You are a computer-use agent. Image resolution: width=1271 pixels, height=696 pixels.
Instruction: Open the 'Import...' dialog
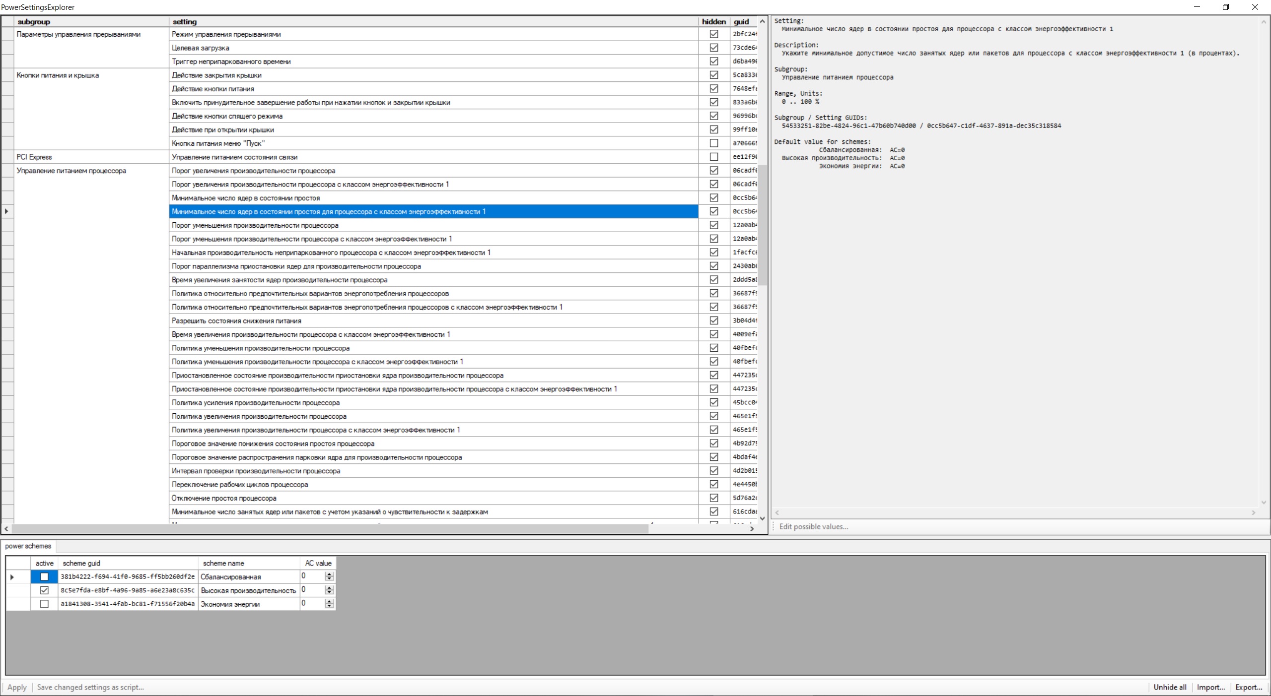pyautogui.click(x=1210, y=687)
